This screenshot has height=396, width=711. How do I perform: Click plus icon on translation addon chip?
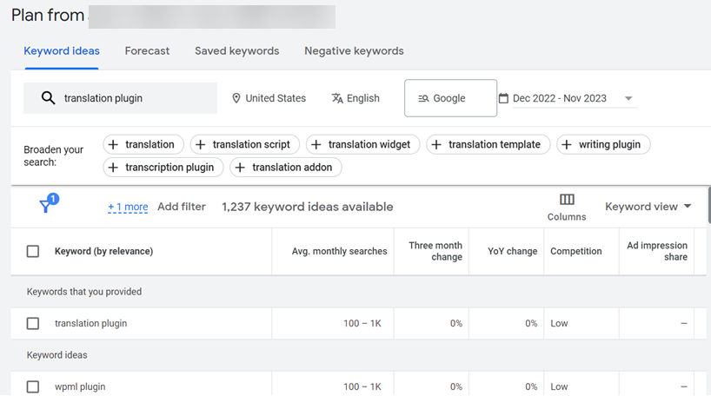coord(240,168)
